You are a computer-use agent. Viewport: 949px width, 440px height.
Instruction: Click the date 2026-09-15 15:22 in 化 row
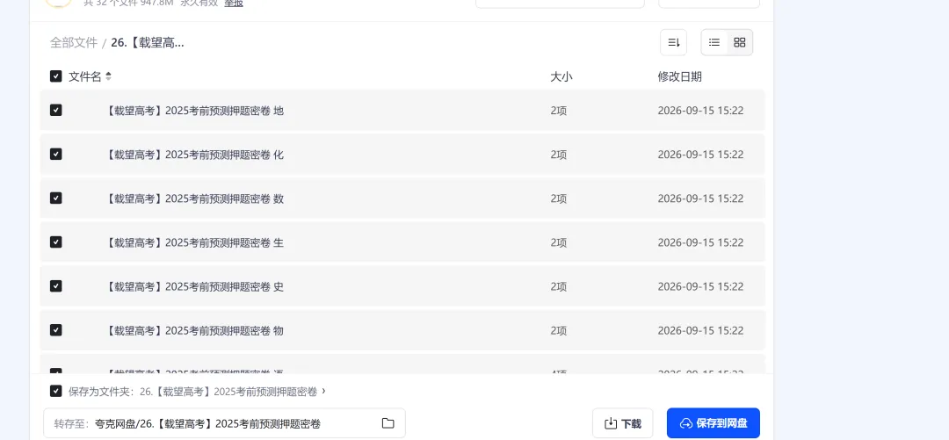tap(701, 155)
